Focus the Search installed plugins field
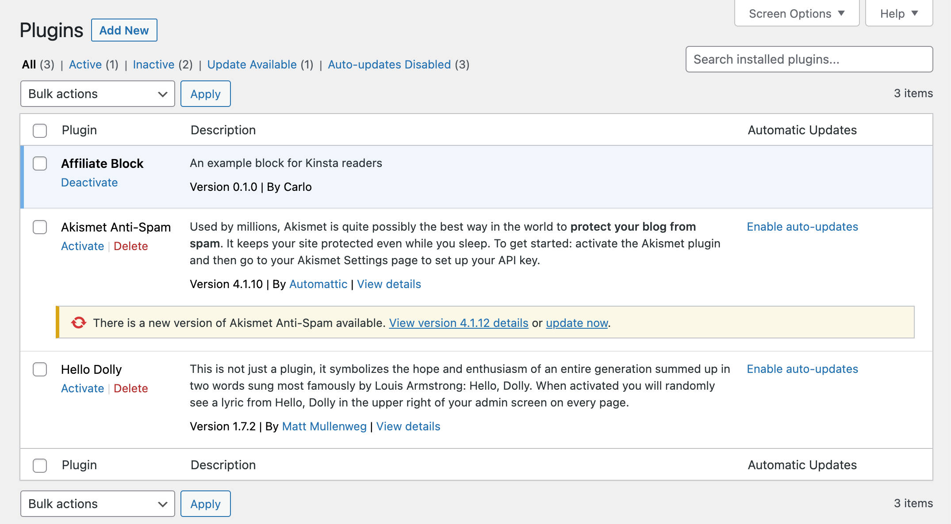Screen dimensions: 951x524 coord(809,59)
